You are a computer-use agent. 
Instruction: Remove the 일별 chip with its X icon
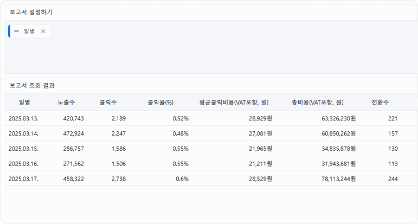[x=43, y=31]
